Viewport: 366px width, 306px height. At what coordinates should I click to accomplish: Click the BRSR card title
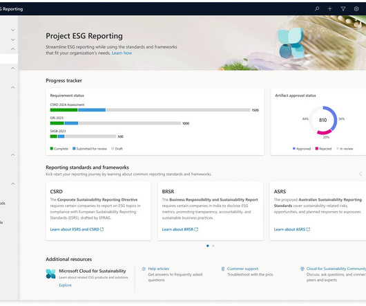point(168,192)
